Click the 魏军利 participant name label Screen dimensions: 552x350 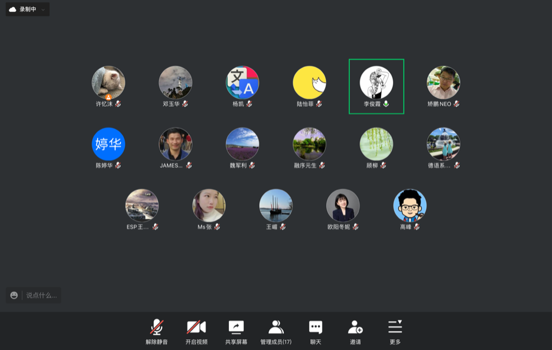[238, 165]
